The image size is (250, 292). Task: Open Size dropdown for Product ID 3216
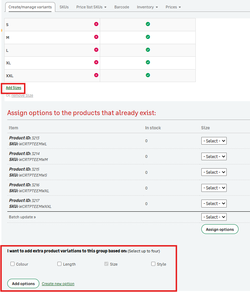pyautogui.click(x=214, y=188)
